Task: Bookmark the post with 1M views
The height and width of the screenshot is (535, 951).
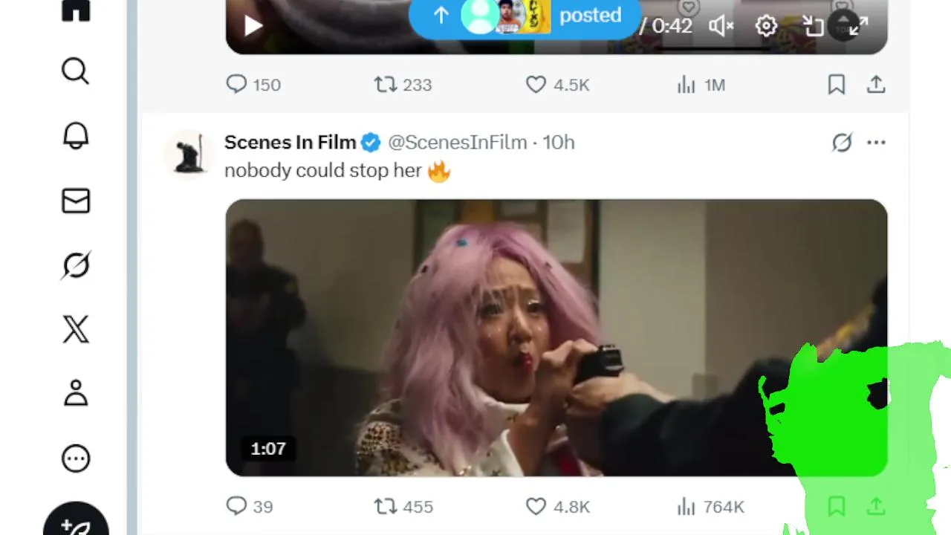Action: [x=837, y=85]
